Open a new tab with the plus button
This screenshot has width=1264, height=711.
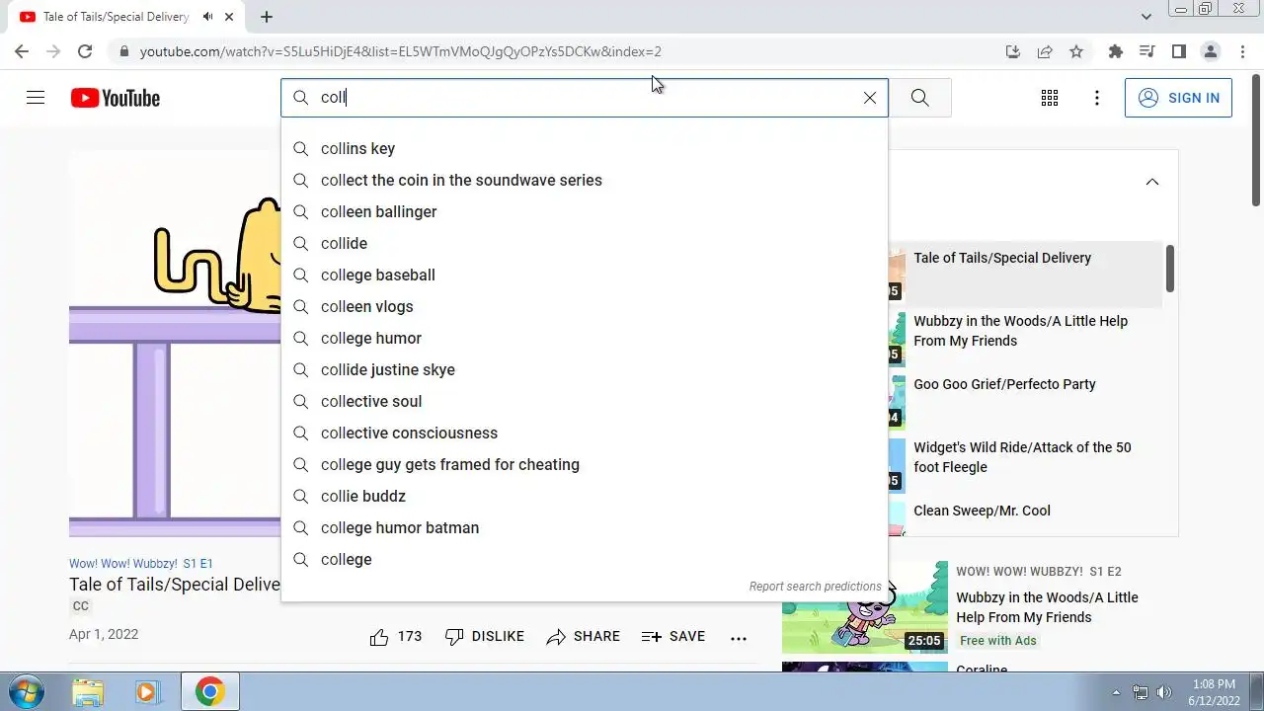tap(267, 17)
